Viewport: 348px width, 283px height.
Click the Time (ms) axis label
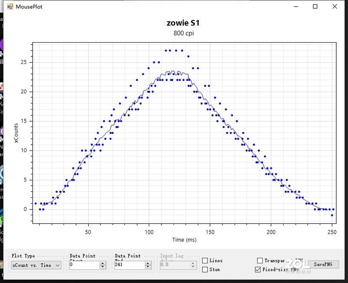click(184, 240)
